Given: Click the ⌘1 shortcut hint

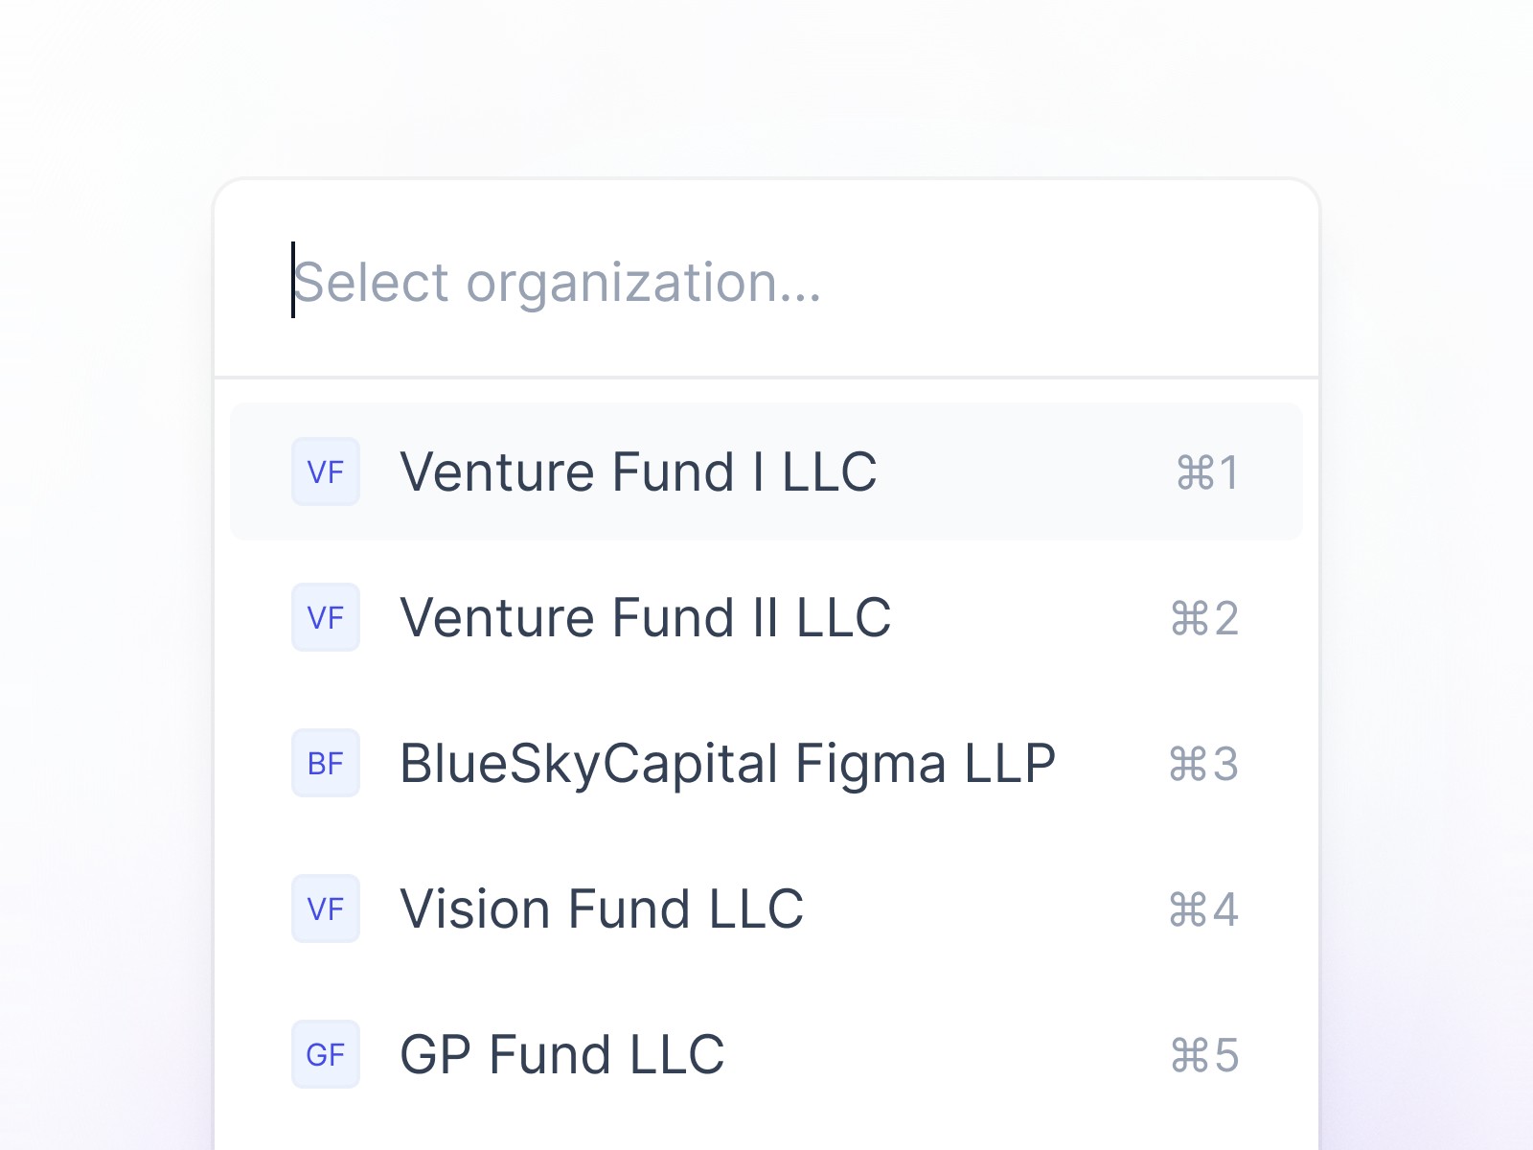Looking at the screenshot, I should pos(1207,472).
